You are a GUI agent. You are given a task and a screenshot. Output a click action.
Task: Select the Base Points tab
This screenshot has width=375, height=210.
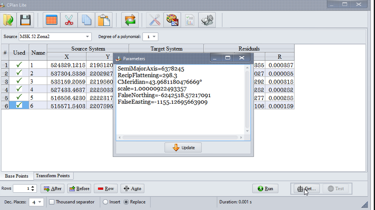coord(17,176)
